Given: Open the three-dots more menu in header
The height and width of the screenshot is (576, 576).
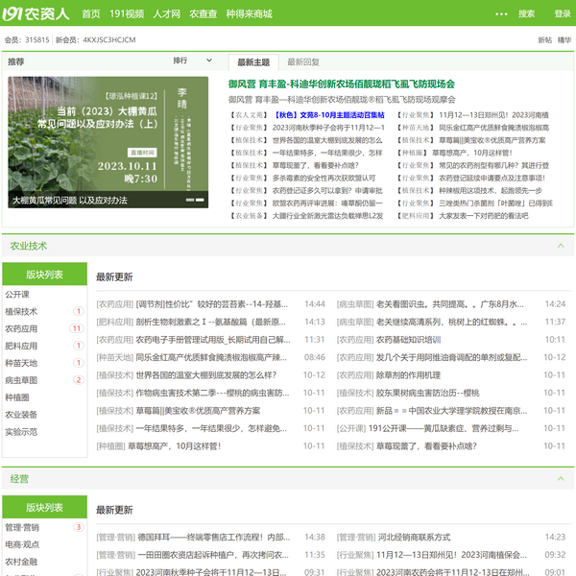Looking at the screenshot, I should [x=500, y=14].
